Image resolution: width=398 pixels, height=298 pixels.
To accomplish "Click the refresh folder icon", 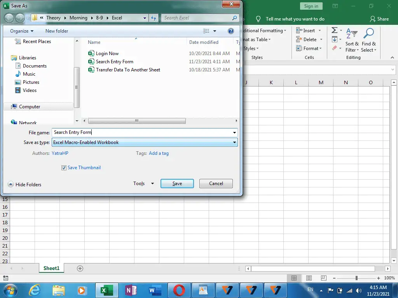I will coord(154,18).
